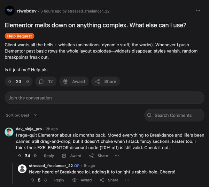This screenshot has height=187, width=209.
Task: Open dev_ninja_pro's profile avatar
Action: 9,132
